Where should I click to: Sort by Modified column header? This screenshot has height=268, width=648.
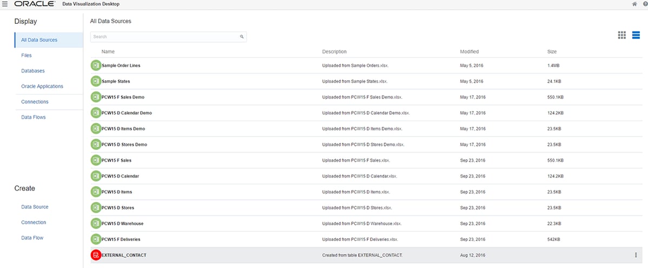(x=469, y=51)
